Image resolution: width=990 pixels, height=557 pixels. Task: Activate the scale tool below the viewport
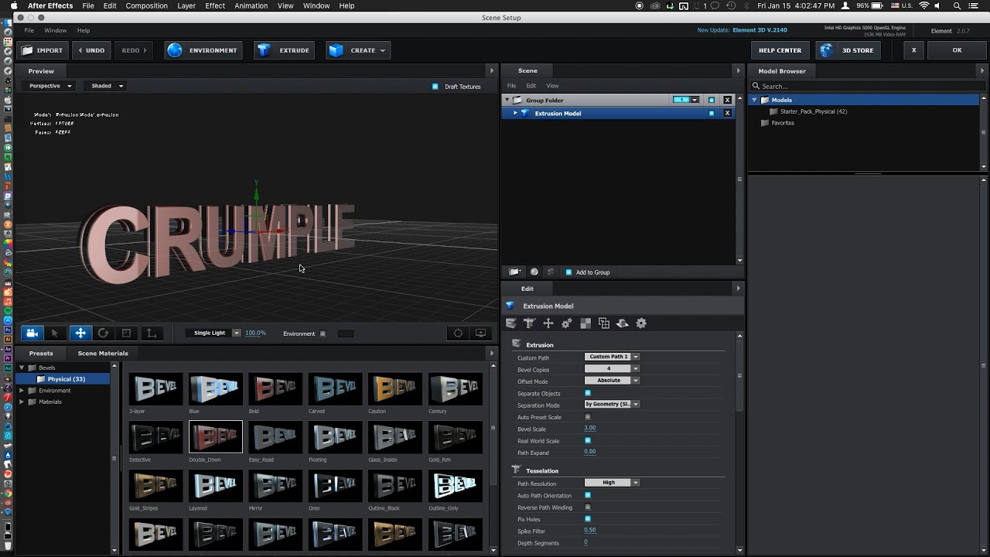(x=126, y=333)
